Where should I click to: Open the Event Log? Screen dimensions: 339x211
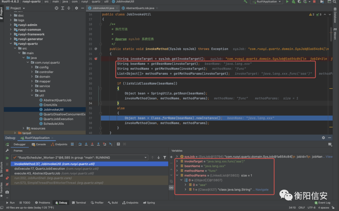point(322,203)
